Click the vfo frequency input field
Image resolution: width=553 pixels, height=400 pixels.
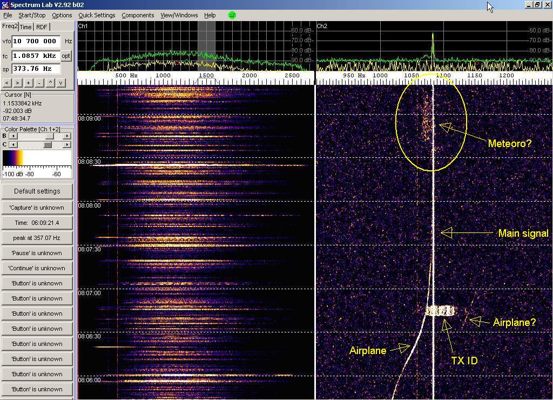(36, 41)
